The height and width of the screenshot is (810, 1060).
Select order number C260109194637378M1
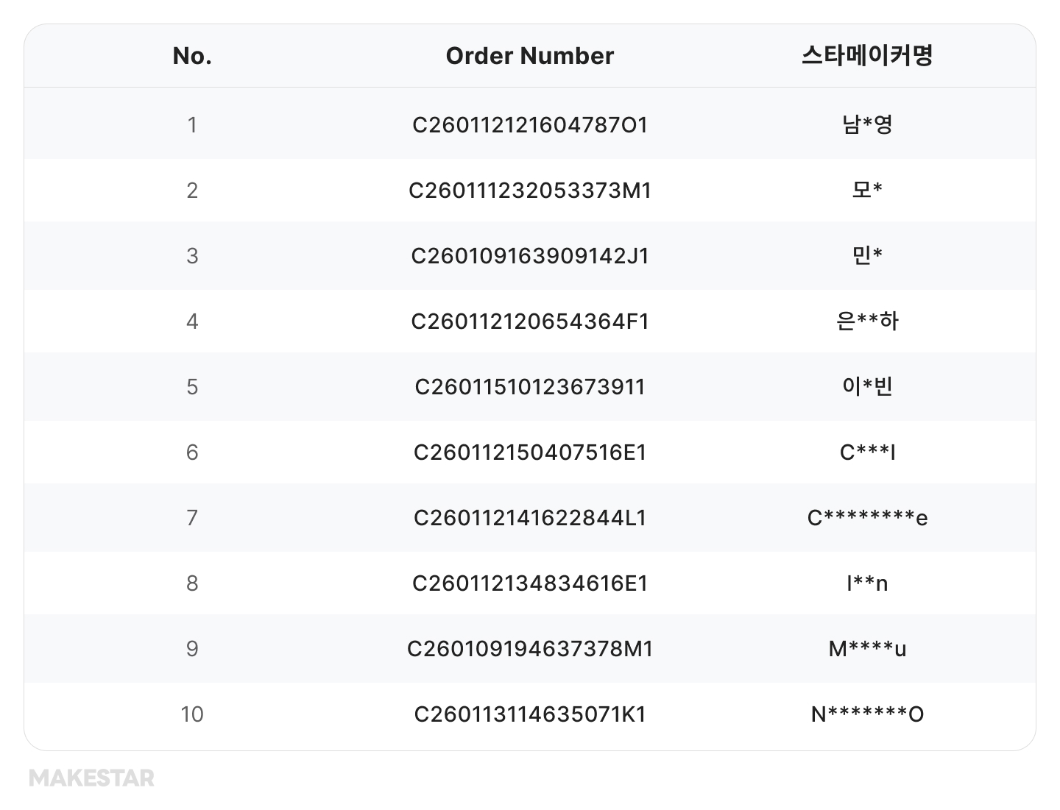tap(529, 649)
